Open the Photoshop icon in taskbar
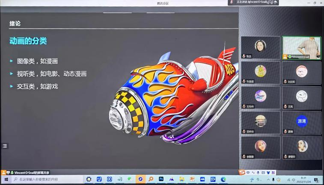324x185 pixels. point(161,179)
